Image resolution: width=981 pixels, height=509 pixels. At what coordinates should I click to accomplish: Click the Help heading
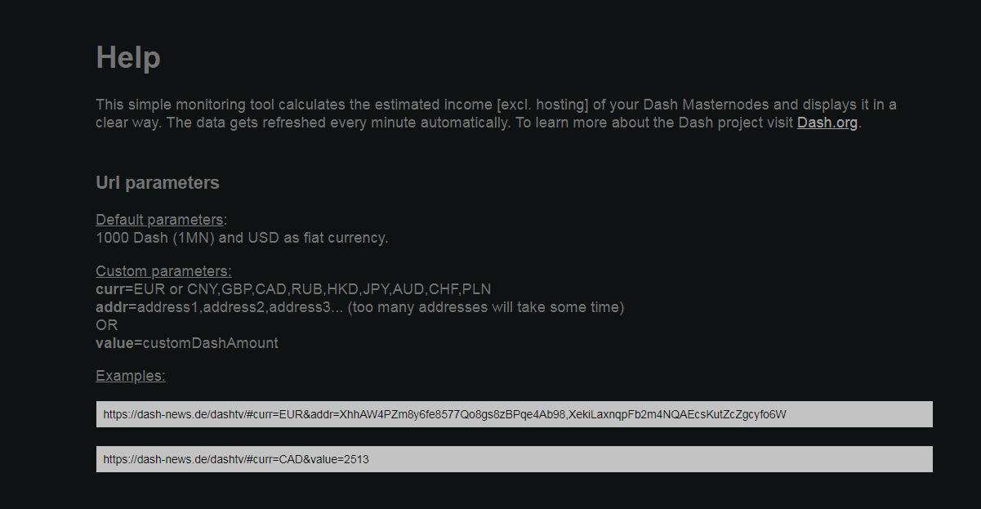point(128,58)
